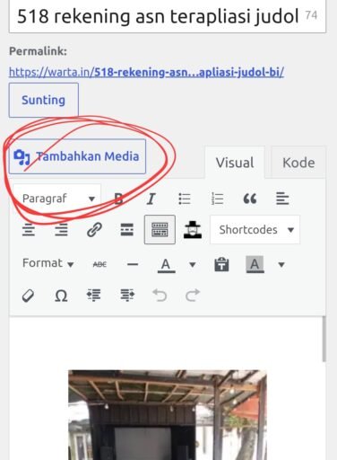Toggle the toolbar kitchen sink button
This screenshot has height=460, width=337.
click(x=160, y=230)
